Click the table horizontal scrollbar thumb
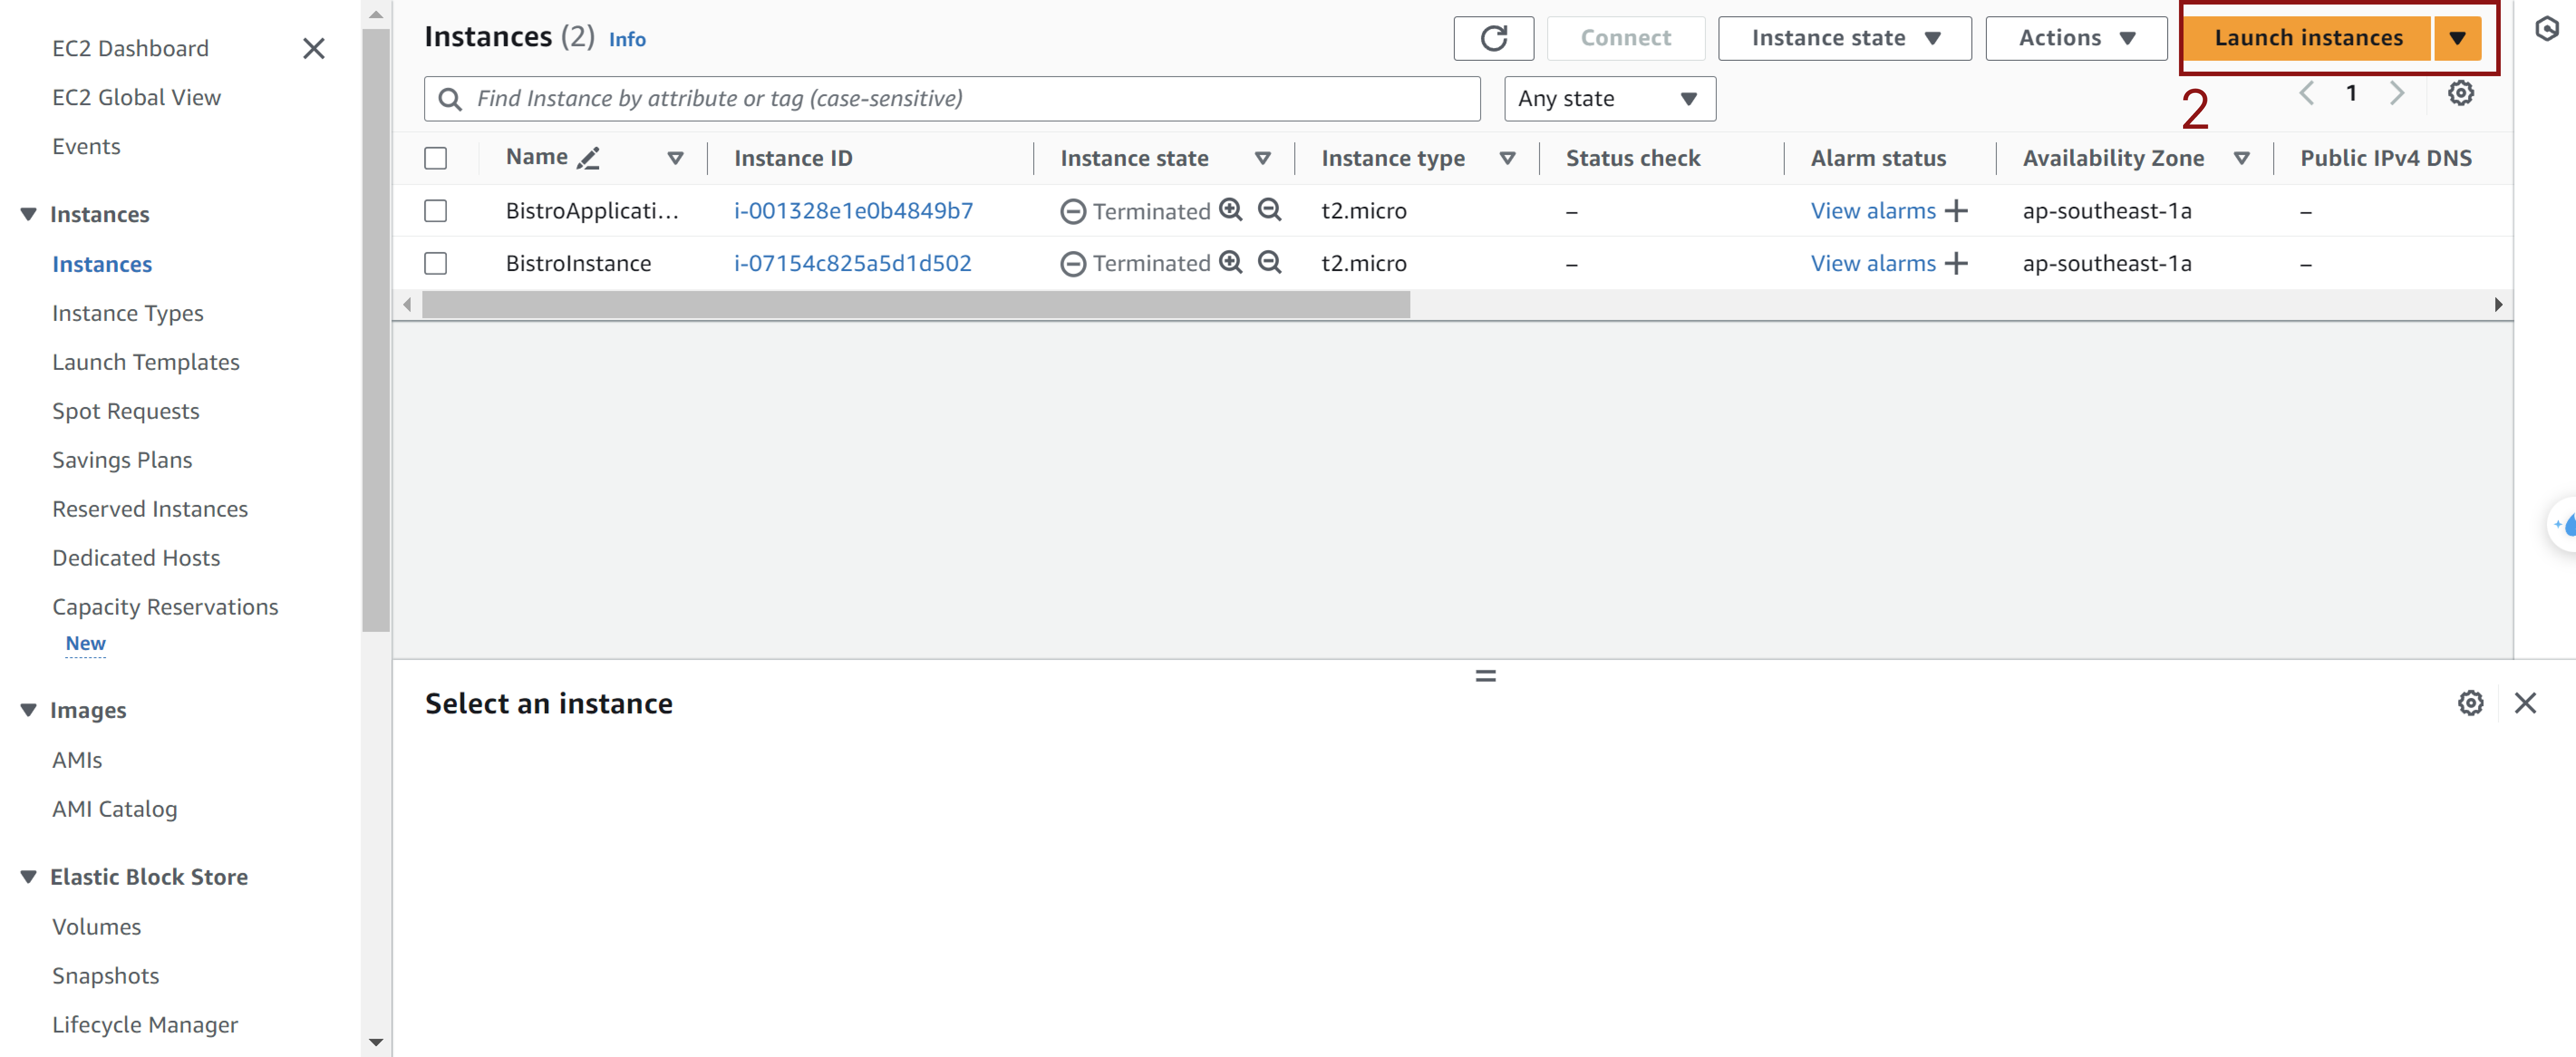 (916, 305)
